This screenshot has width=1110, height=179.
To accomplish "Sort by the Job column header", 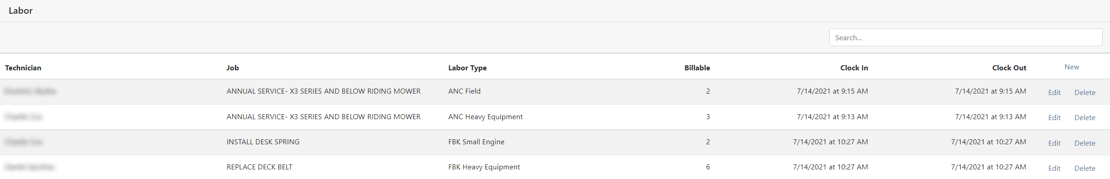I will click(x=232, y=68).
